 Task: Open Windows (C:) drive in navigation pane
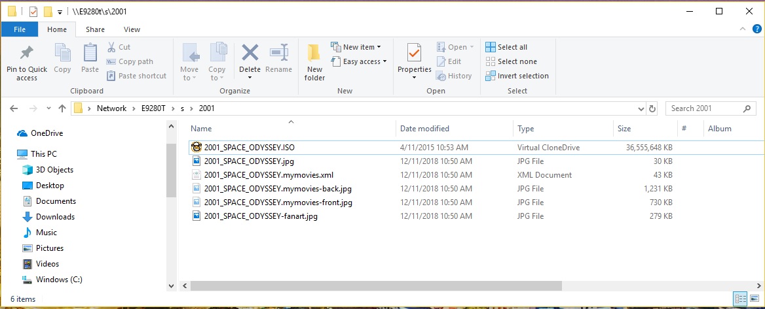[52, 280]
